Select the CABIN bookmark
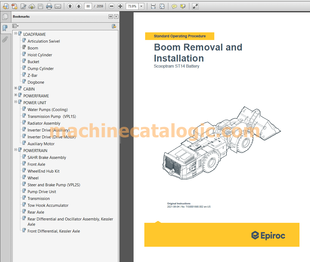The image size is (310, 262). pos(29,89)
